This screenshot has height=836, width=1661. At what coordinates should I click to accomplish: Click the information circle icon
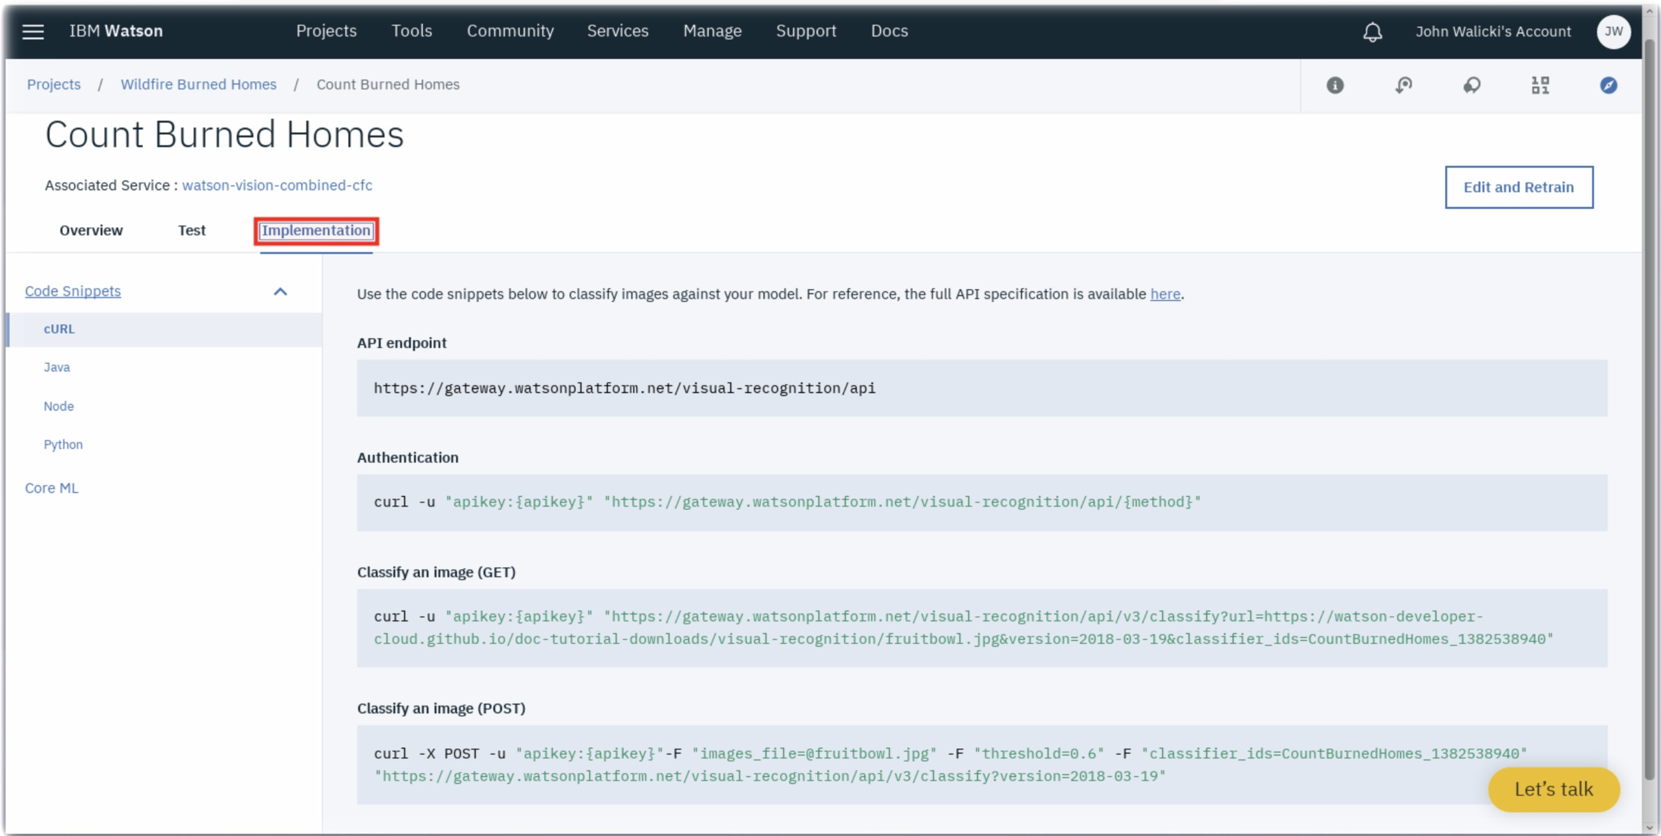1335,85
